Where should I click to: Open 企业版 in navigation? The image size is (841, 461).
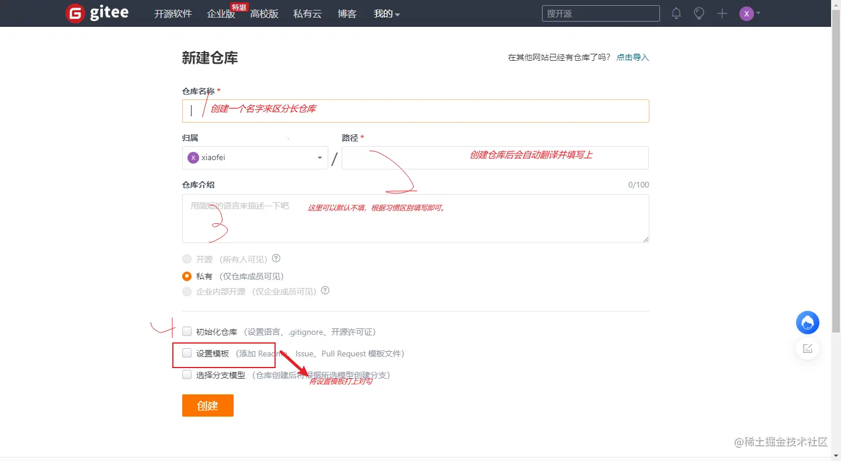tap(221, 13)
